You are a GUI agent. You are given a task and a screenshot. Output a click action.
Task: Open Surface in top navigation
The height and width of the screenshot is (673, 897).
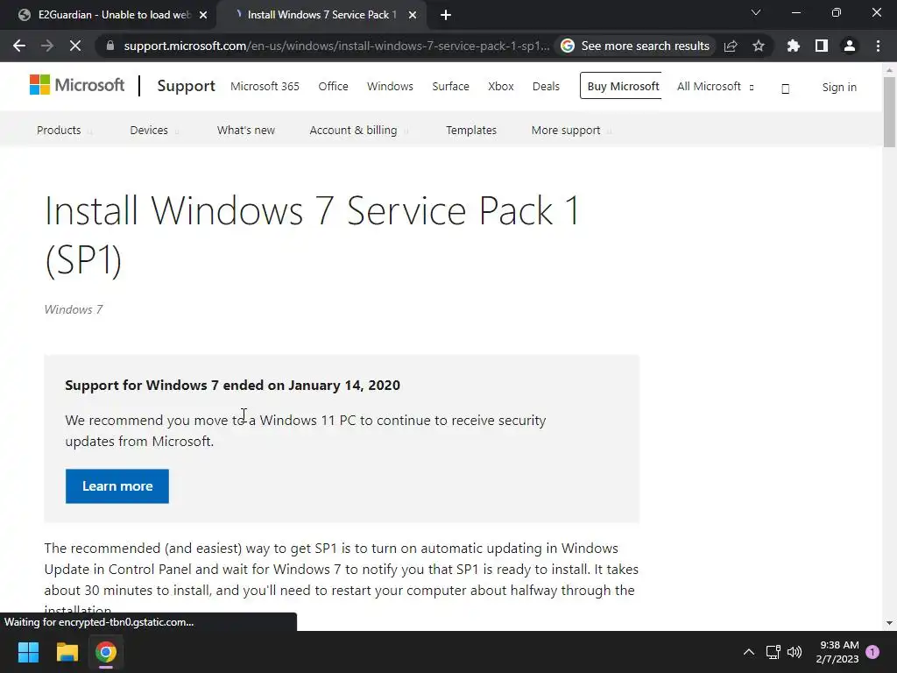(451, 87)
